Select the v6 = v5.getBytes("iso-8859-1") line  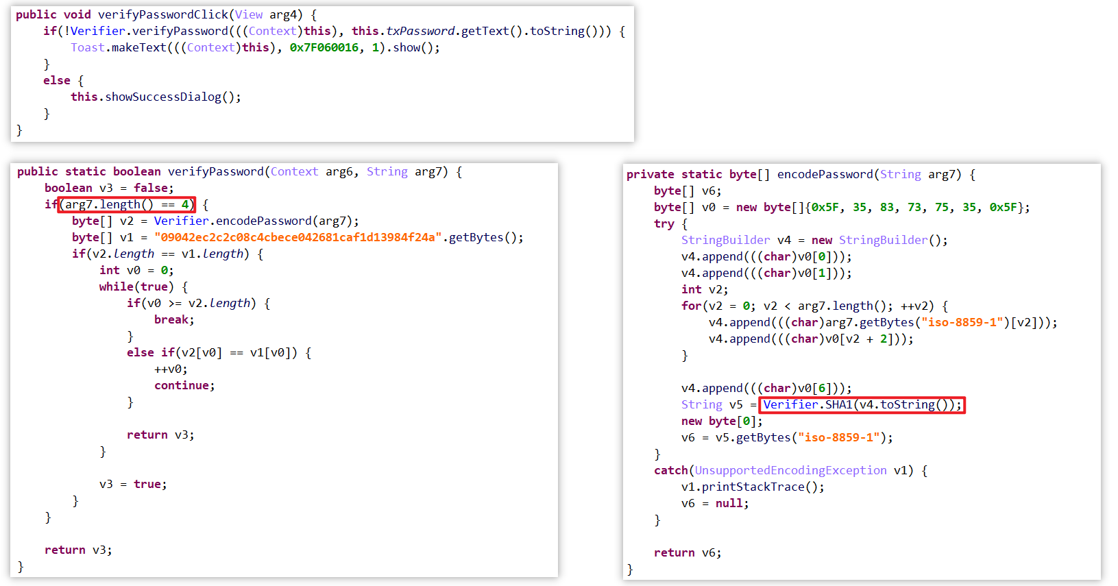[788, 437]
